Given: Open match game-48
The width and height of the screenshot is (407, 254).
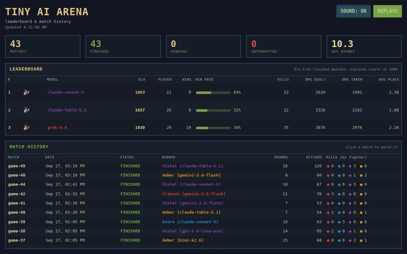Looking at the screenshot, I should click(203, 175).
